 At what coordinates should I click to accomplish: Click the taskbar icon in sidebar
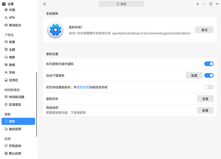(x=6, y=80)
